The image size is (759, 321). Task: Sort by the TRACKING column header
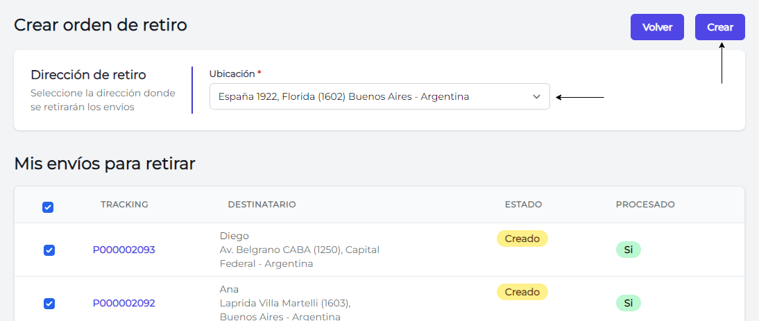[124, 205]
